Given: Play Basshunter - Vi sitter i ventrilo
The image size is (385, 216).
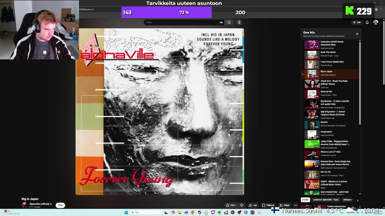Looking at the screenshot, I should (x=330, y=104).
